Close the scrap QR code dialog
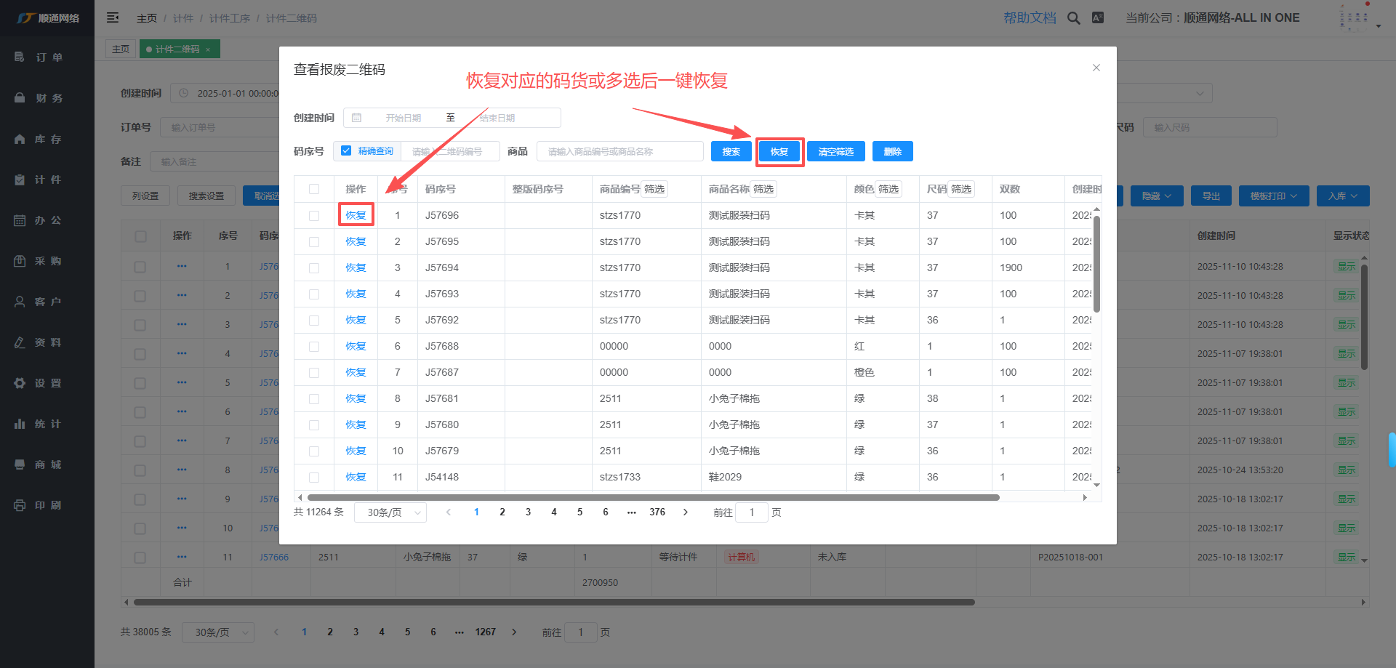1396x668 pixels. click(x=1096, y=68)
